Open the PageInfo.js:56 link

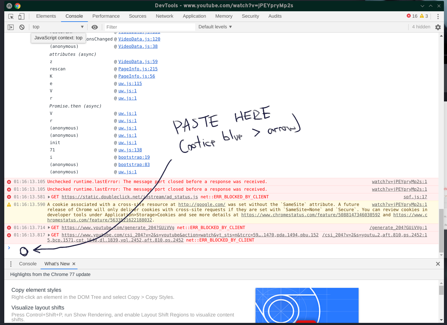pyautogui.click(x=137, y=76)
